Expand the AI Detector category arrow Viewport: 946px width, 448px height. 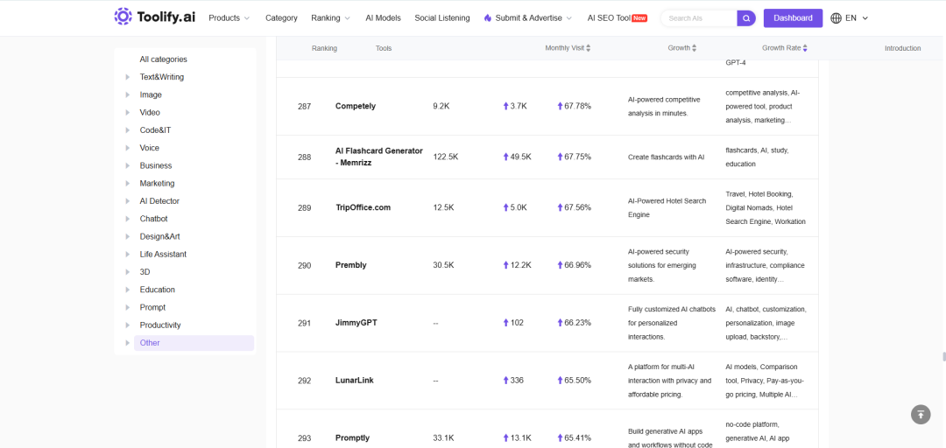point(127,200)
